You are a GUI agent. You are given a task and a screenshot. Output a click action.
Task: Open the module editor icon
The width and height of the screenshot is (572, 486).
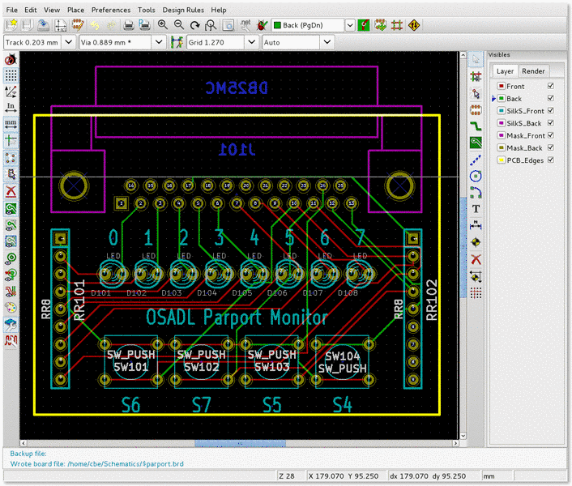coord(77,25)
